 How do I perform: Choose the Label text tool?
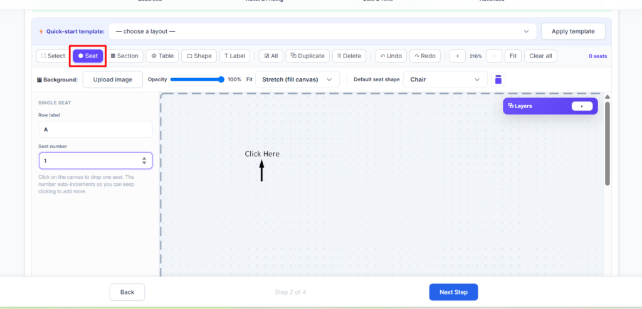tap(234, 56)
